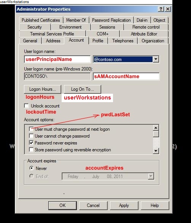The image size is (191, 223).
Task: Switch to the Environment tab
Action: tap(70, 27)
